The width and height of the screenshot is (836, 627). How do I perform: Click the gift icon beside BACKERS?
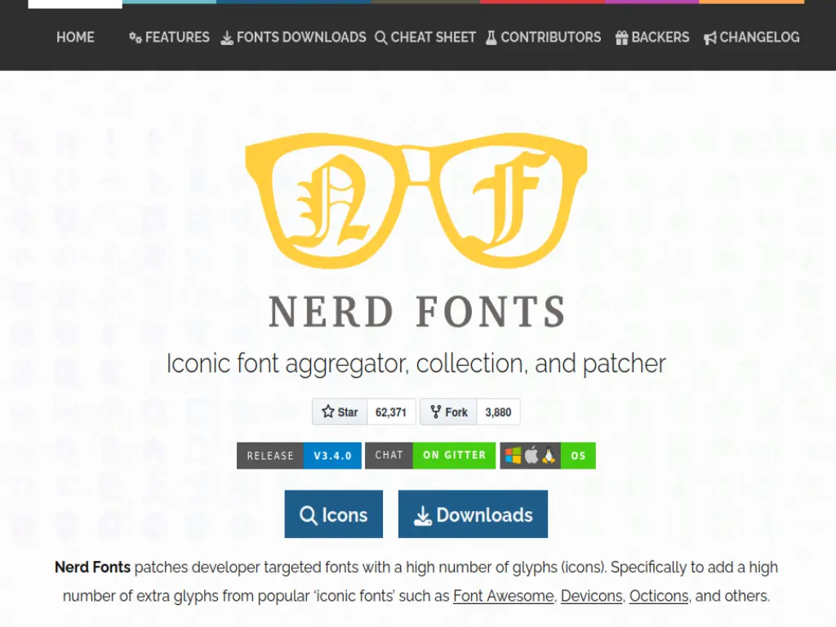pyautogui.click(x=621, y=38)
